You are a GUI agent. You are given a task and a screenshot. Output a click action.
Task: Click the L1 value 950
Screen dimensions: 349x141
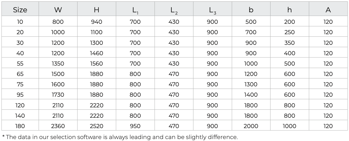click(135, 126)
